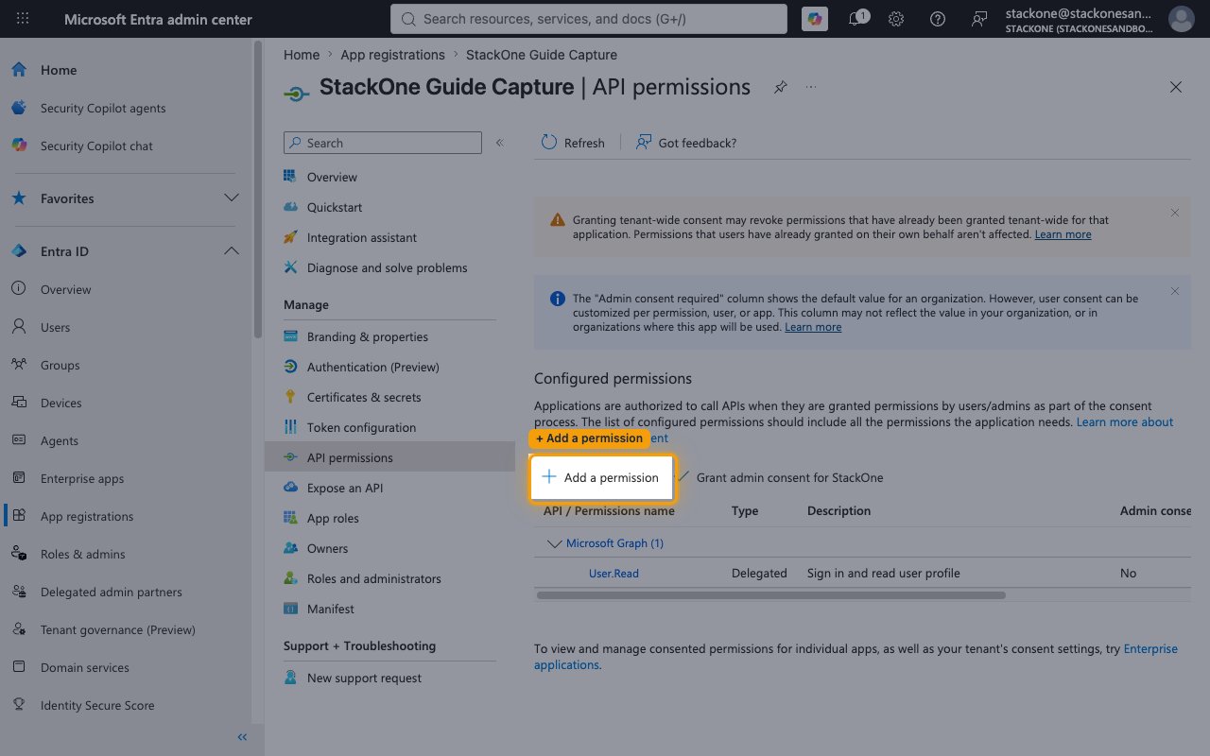This screenshot has width=1210, height=756.
Task: Open the feedback icon in top bar
Action: tap(979, 19)
